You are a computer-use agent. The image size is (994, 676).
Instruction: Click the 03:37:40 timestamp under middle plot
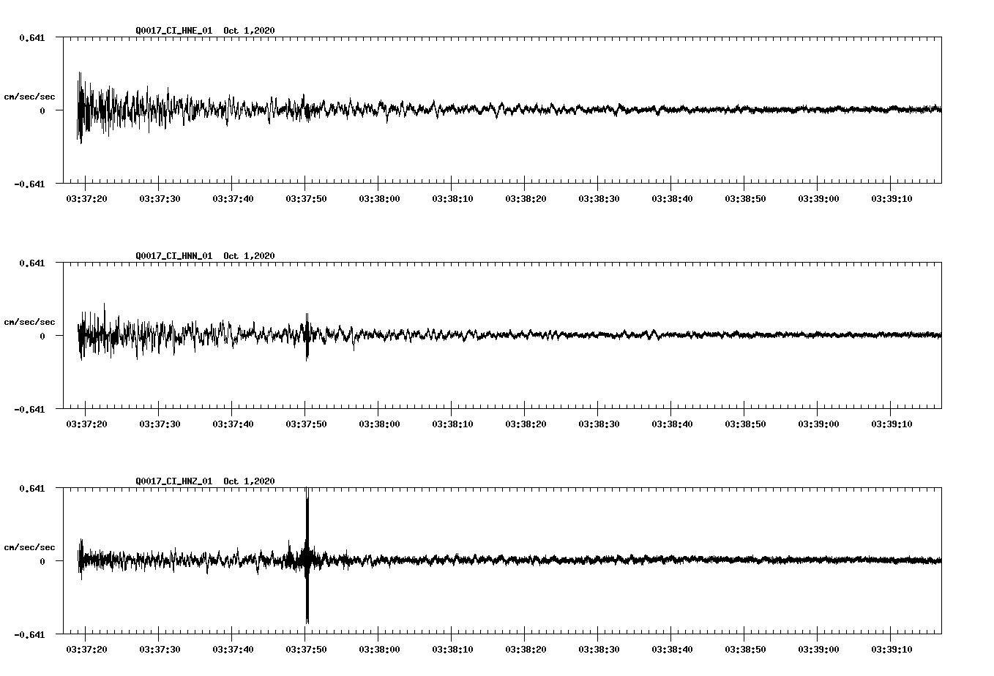pos(231,423)
